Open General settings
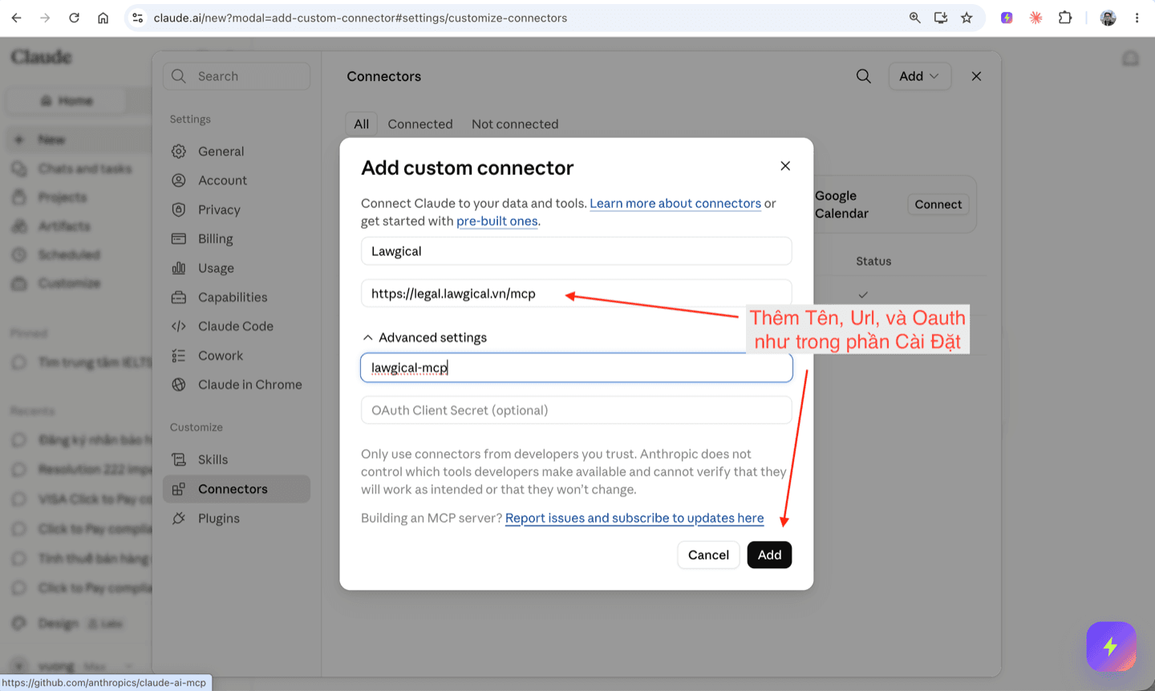Screen dimensions: 1155x691 (x=237, y=151)
